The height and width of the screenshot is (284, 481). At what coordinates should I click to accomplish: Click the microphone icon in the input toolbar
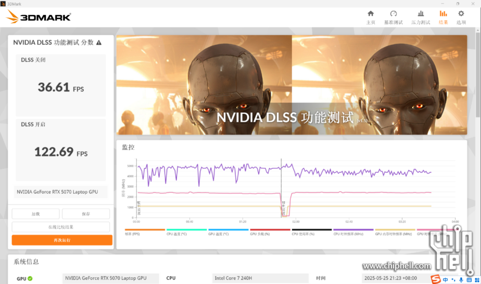pos(461,280)
